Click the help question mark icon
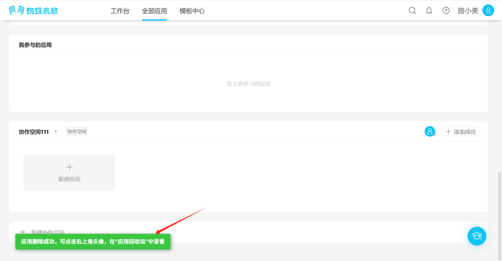 [x=446, y=11]
